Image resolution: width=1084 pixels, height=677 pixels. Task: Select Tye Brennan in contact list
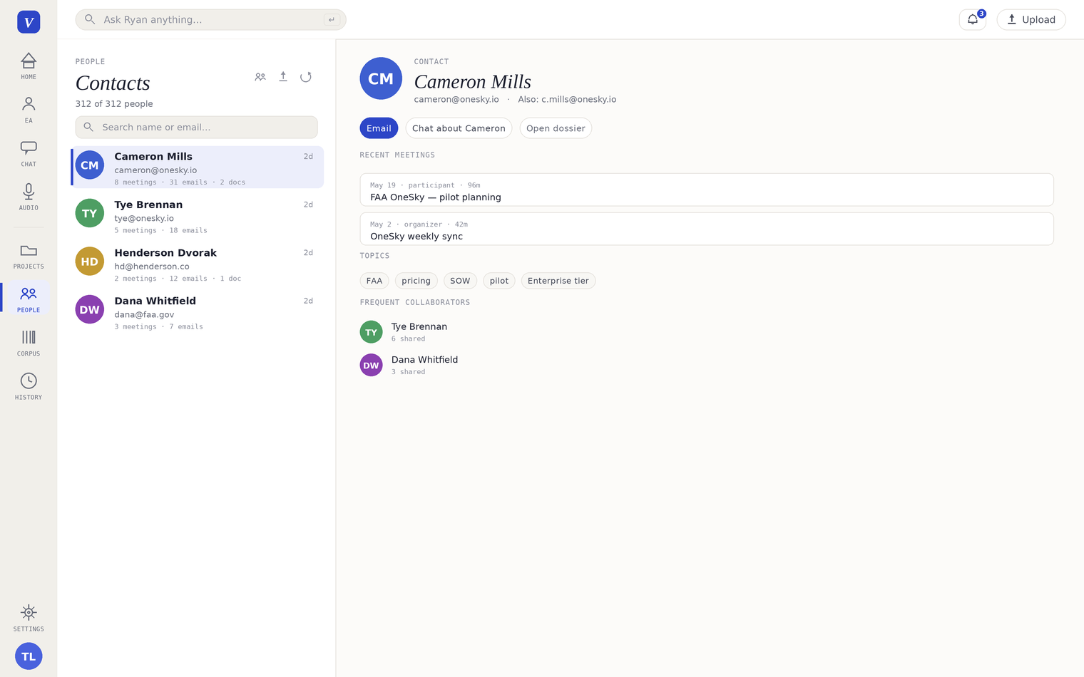pyautogui.click(x=198, y=215)
